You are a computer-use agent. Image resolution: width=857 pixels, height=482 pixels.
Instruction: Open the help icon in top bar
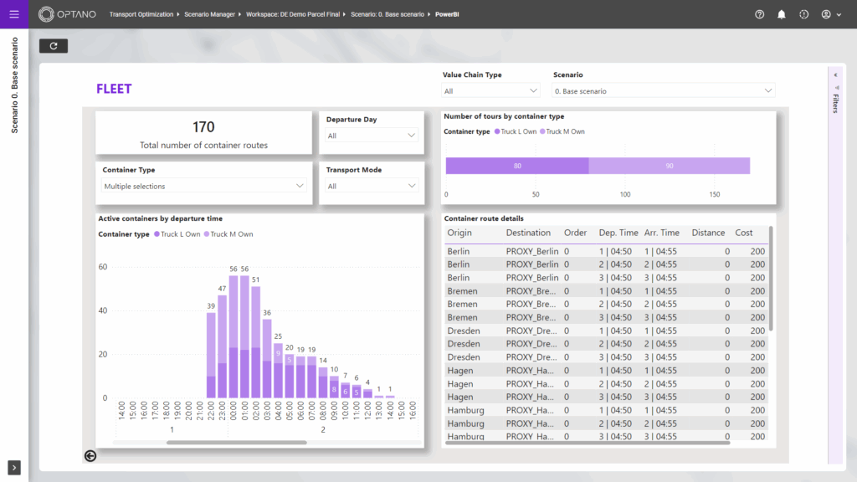[759, 14]
